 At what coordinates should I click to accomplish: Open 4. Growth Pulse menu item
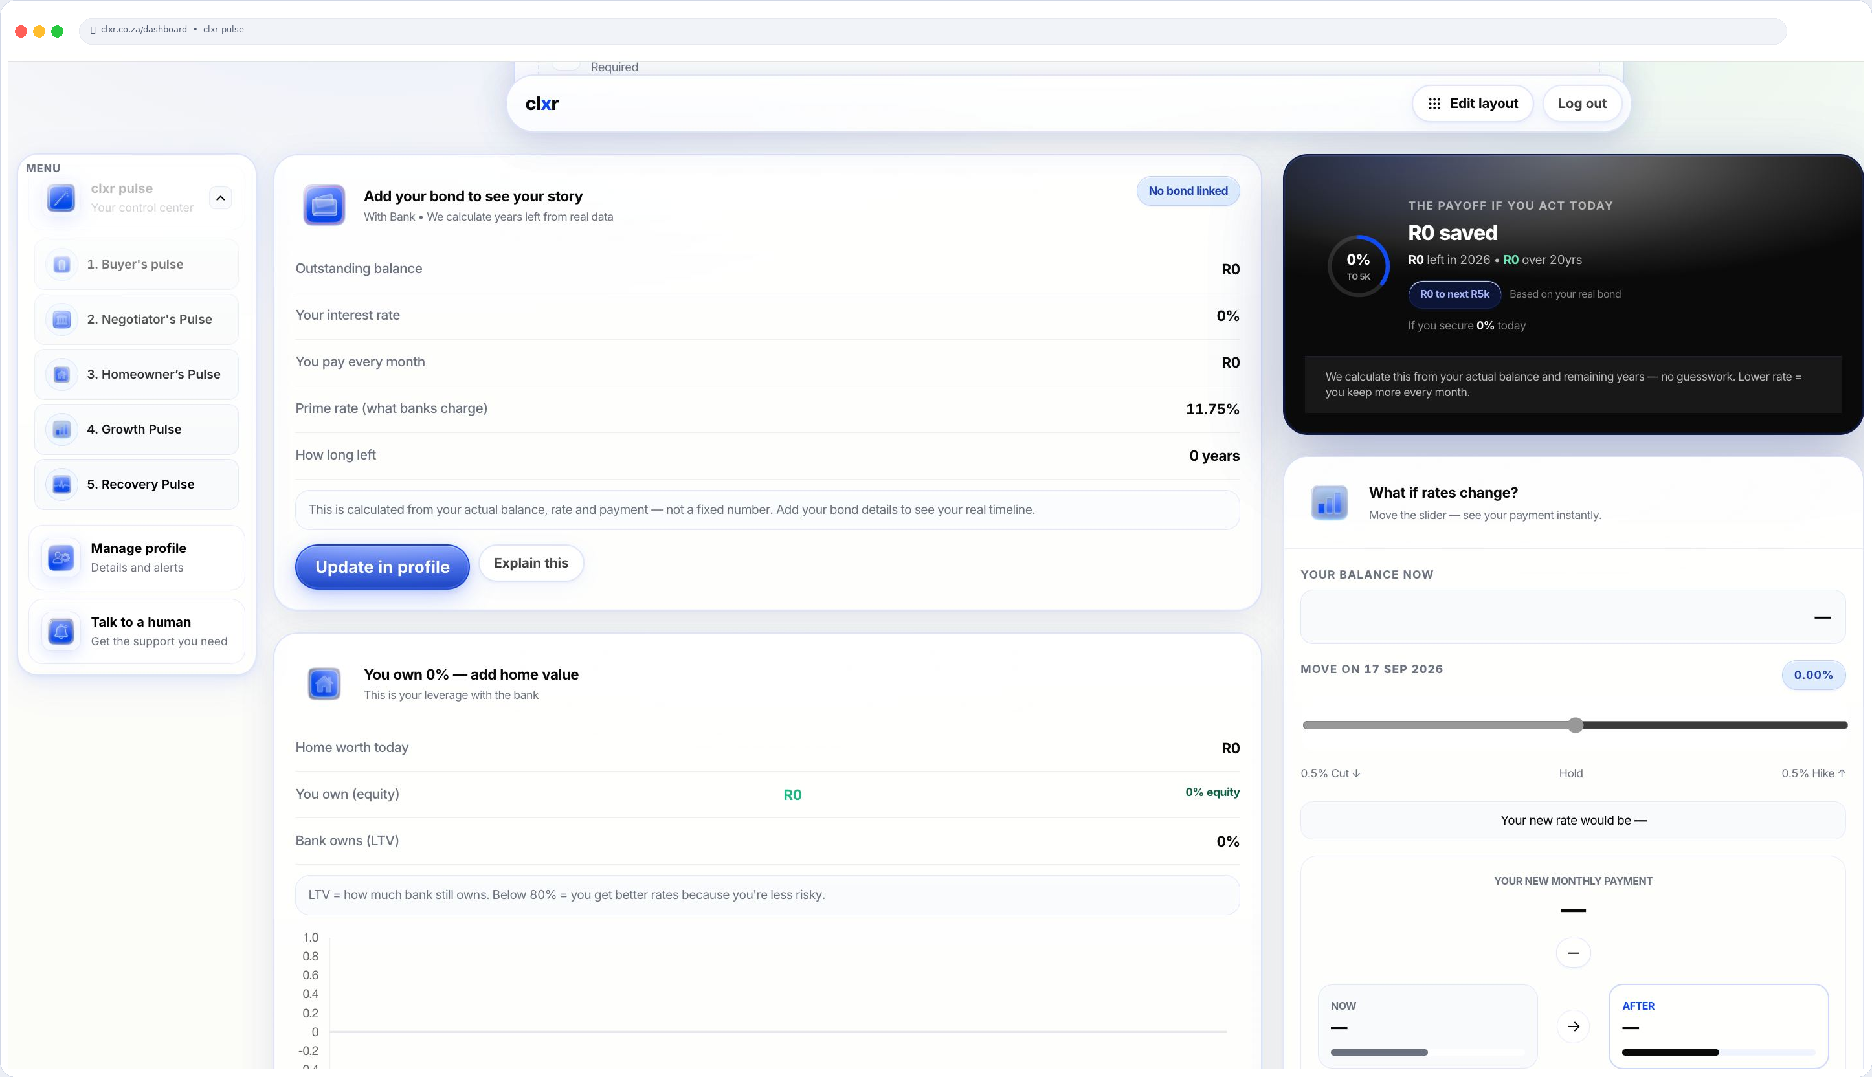(137, 429)
